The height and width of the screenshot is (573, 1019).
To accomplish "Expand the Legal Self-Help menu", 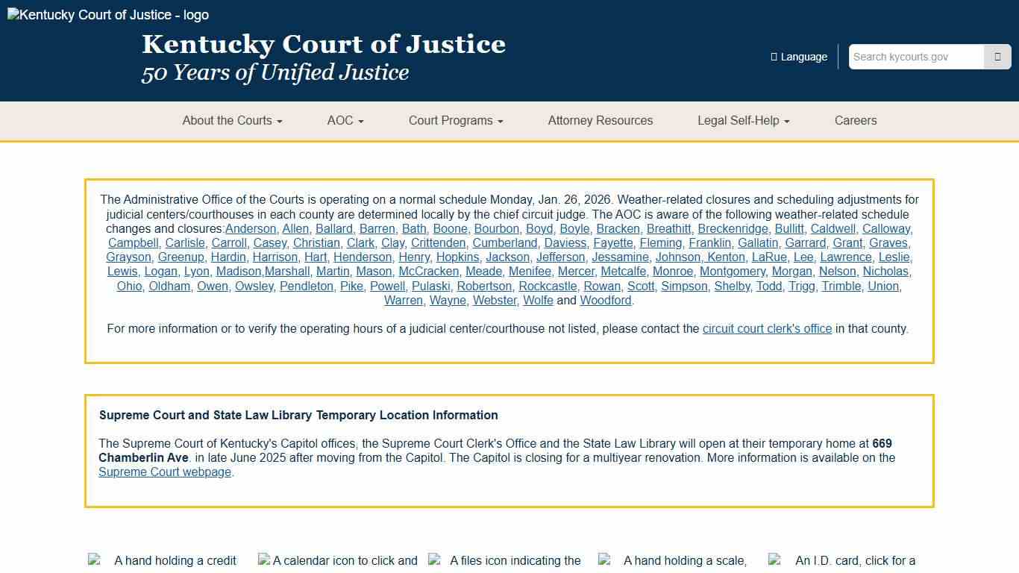I will 742,120.
